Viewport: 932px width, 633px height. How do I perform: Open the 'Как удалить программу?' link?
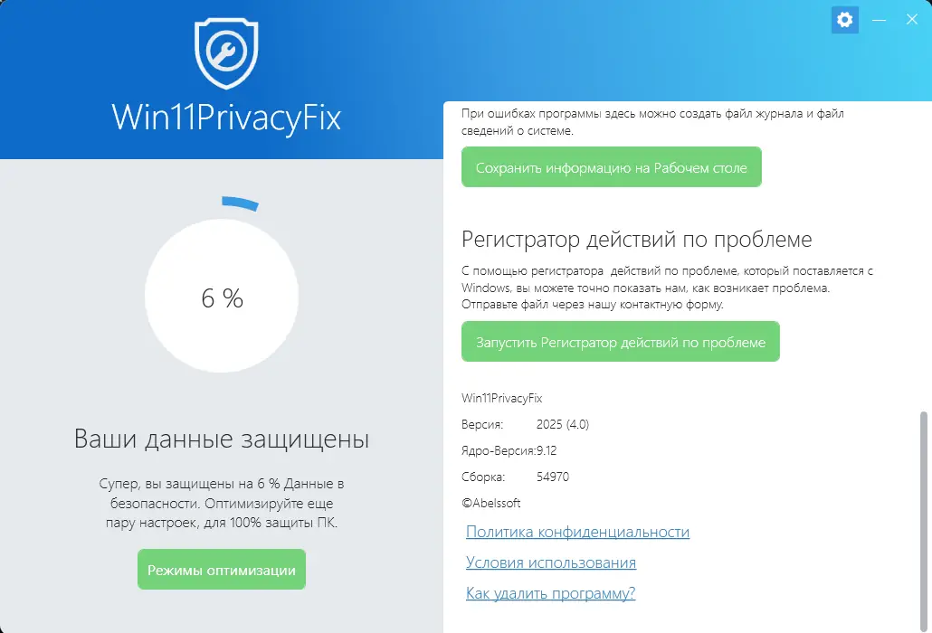pyautogui.click(x=550, y=593)
